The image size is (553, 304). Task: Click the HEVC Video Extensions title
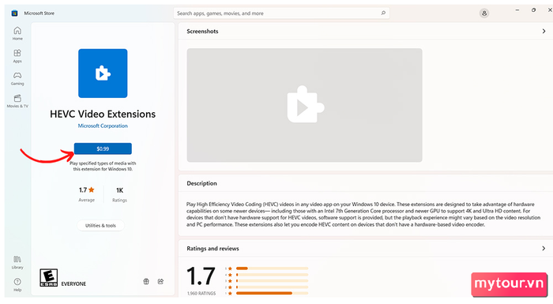pyautogui.click(x=103, y=114)
